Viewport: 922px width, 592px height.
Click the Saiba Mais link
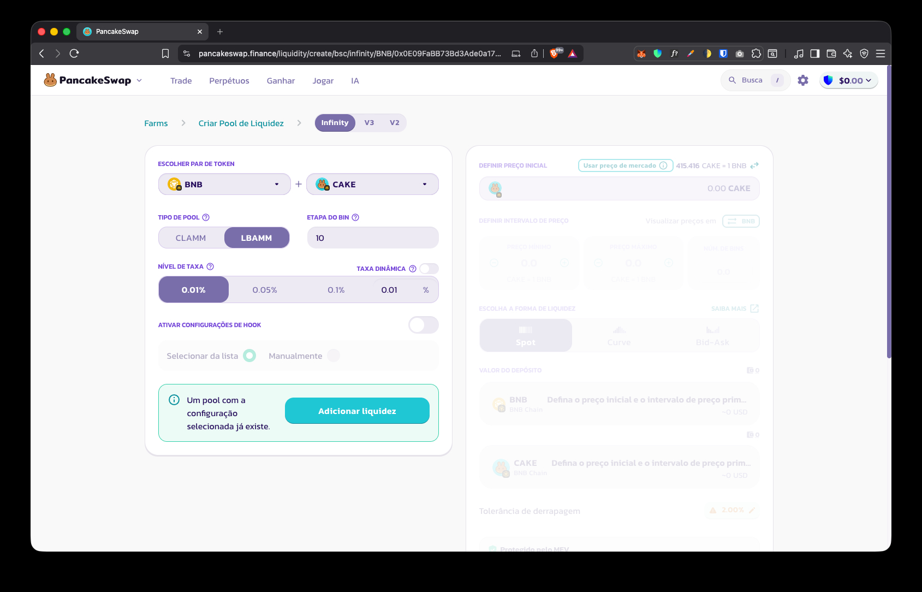[x=729, y=309]
